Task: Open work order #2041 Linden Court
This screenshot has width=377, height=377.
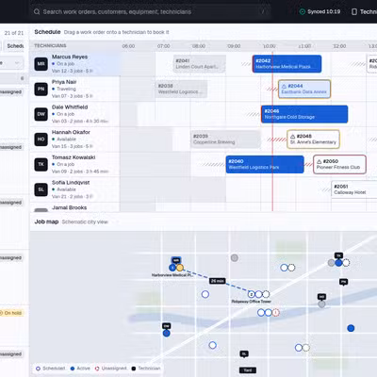Action: point(200,64)
